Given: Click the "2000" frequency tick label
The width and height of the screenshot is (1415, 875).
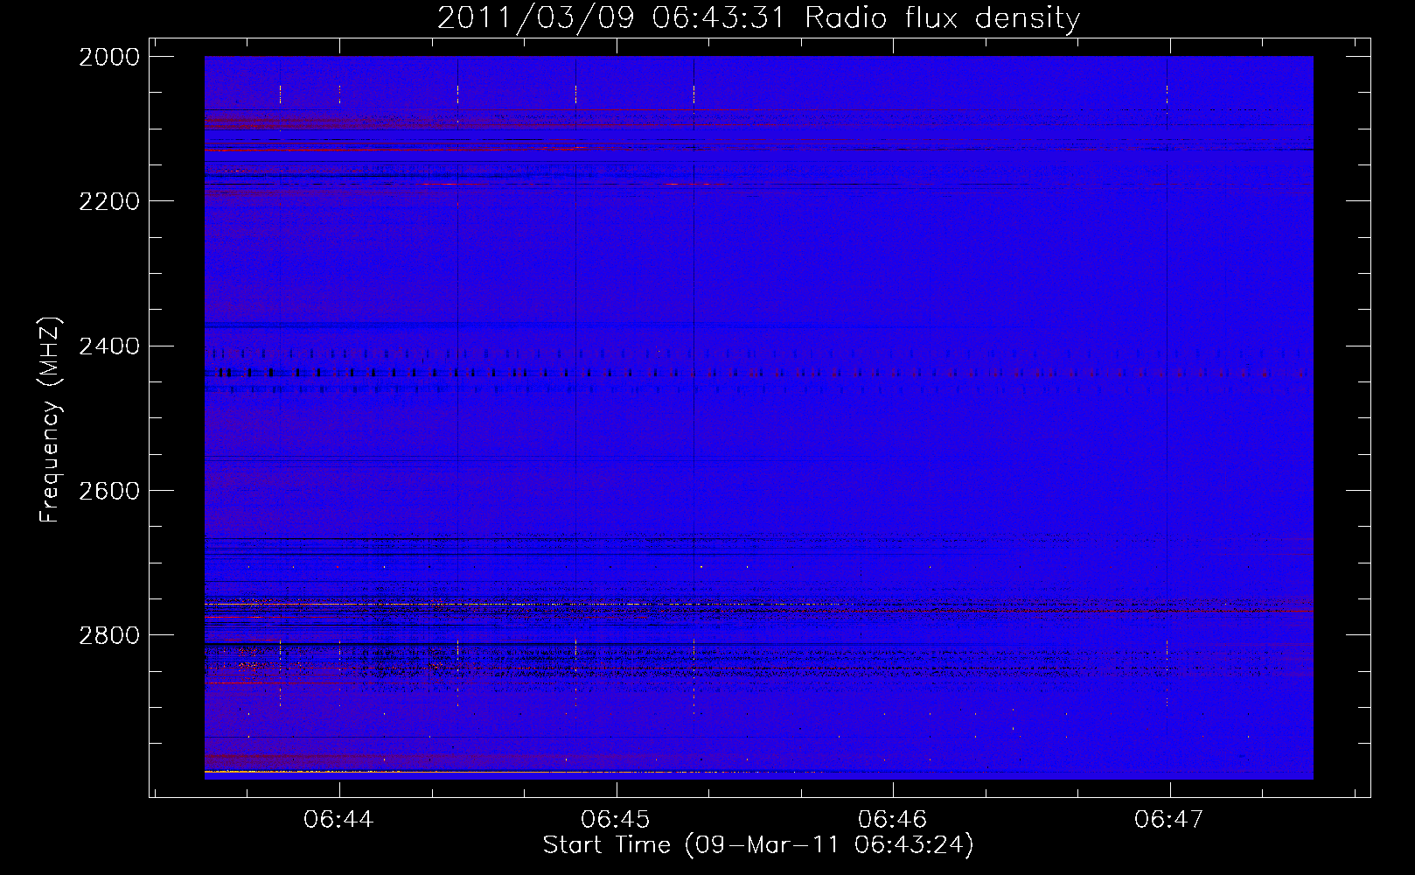Looking at the screenshot, I should click(109, 57).
